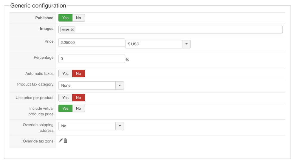This screenshot has width=293, height=161.
Task: Click inside the Images tag field
Action: coord(179,30)
